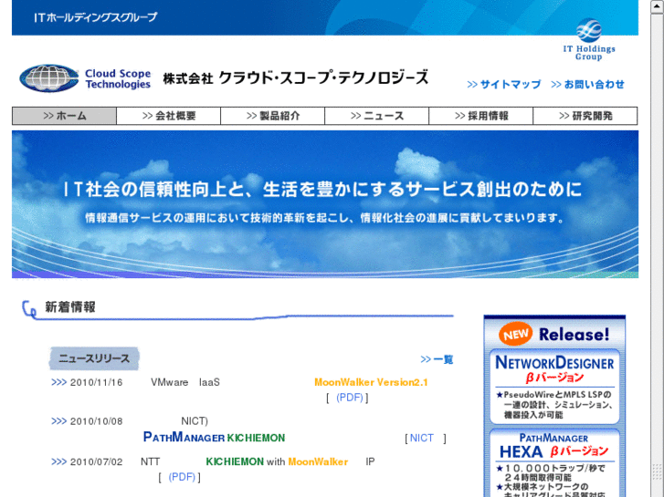Screen dimensions: 664x497
Task: Click KICHIEMON with MoonWalker link
Action: click(277, 461)
